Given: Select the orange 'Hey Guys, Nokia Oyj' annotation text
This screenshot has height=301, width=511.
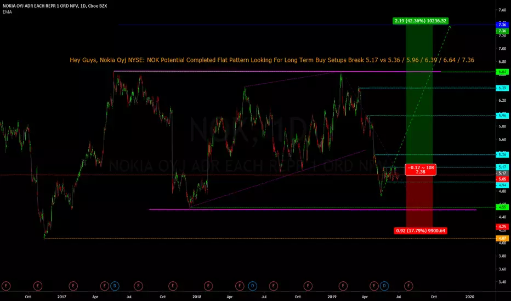Looking at the screenshot, I should click(272, 60).
